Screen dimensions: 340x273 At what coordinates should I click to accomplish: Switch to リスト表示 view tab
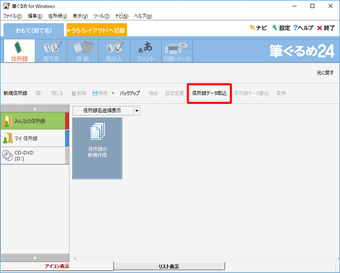point(169,266)
